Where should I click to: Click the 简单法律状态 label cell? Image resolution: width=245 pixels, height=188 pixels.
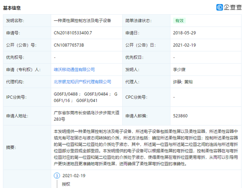point(146,20)
